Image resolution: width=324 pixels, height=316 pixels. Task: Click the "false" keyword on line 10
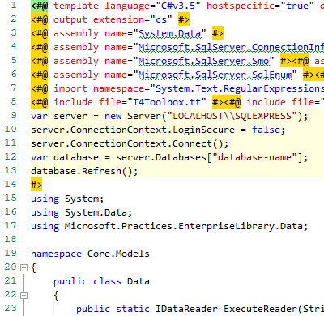pyautogui.click(x=266, y=130)
